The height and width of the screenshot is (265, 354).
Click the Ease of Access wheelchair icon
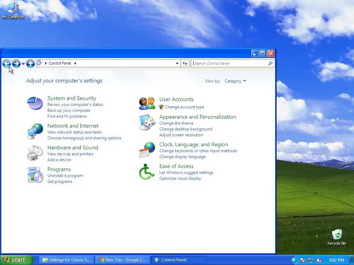coord(147,172)
